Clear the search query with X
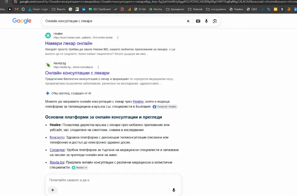The image size is (297, 196). 188,21
